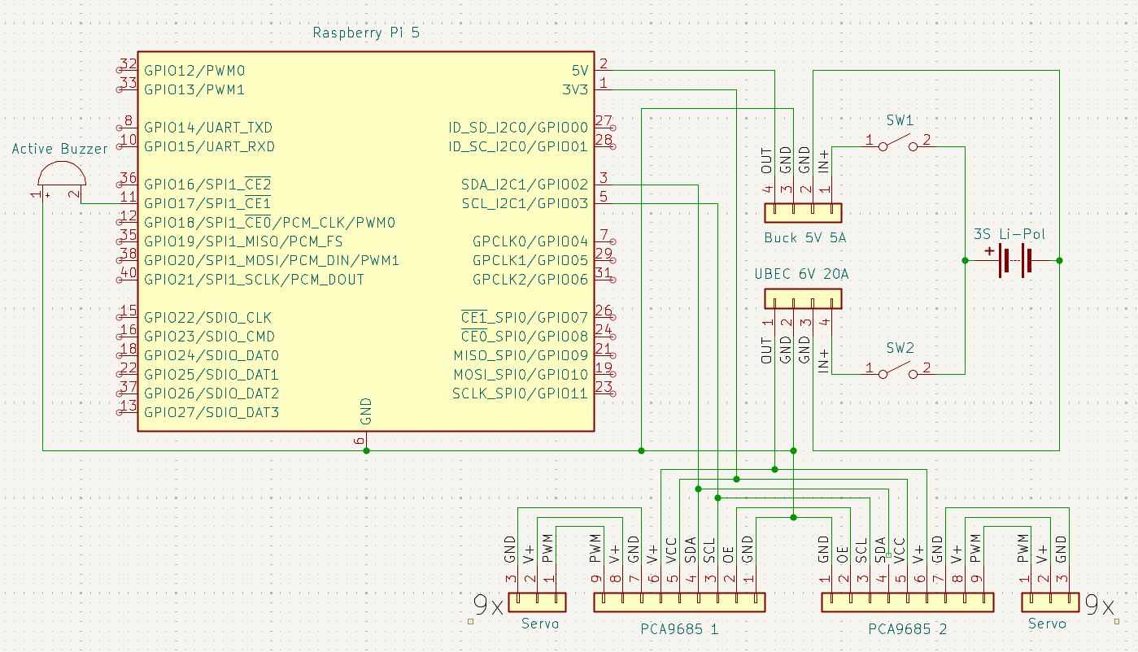Image resolution: width=1138 pixels, height=652 pixels.
Task: Click the CE1_SPI0/GPIO07 pin label
Action: (x=525, y=316)
